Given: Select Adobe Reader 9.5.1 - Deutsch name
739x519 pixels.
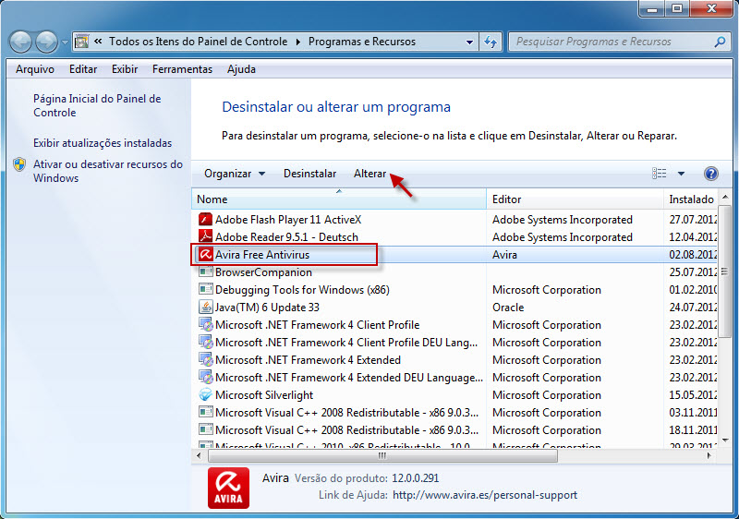Looking at the screenshot, I should pyautogui.click(x=286, y=237).
